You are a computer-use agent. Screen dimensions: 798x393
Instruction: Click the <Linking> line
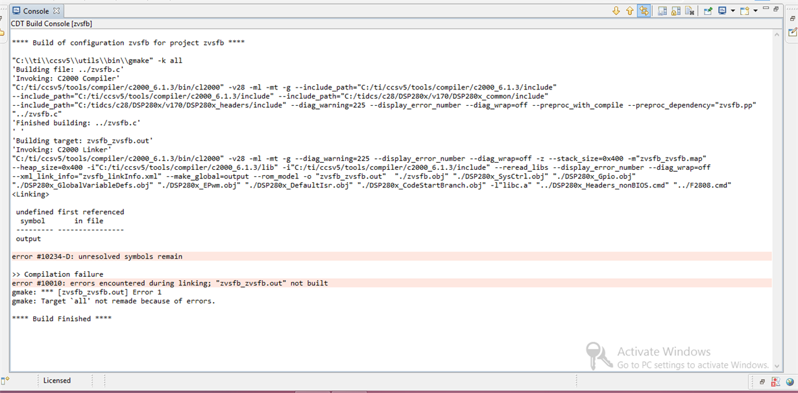30,194
